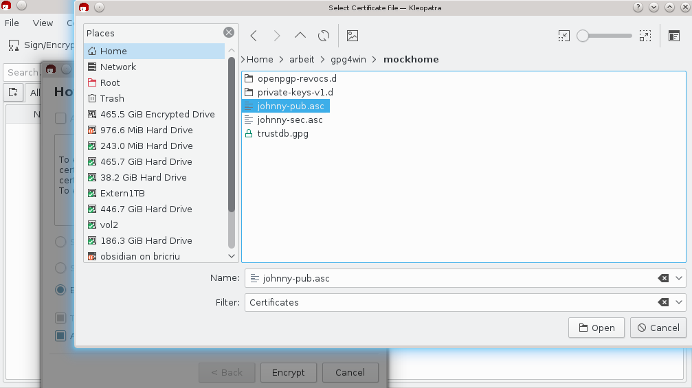692x388 pixels.
Task: Close the Places panel
Action: [228, 32]
